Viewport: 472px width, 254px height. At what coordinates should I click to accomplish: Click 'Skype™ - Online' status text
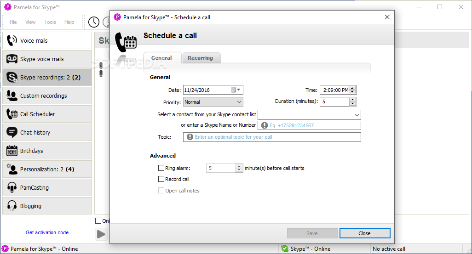(311, 249)
